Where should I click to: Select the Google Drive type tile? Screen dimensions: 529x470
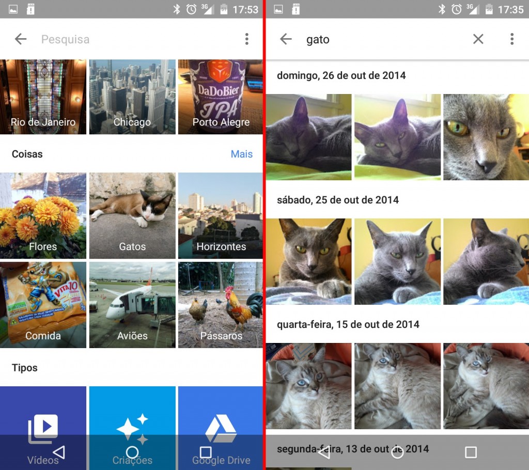220,428
